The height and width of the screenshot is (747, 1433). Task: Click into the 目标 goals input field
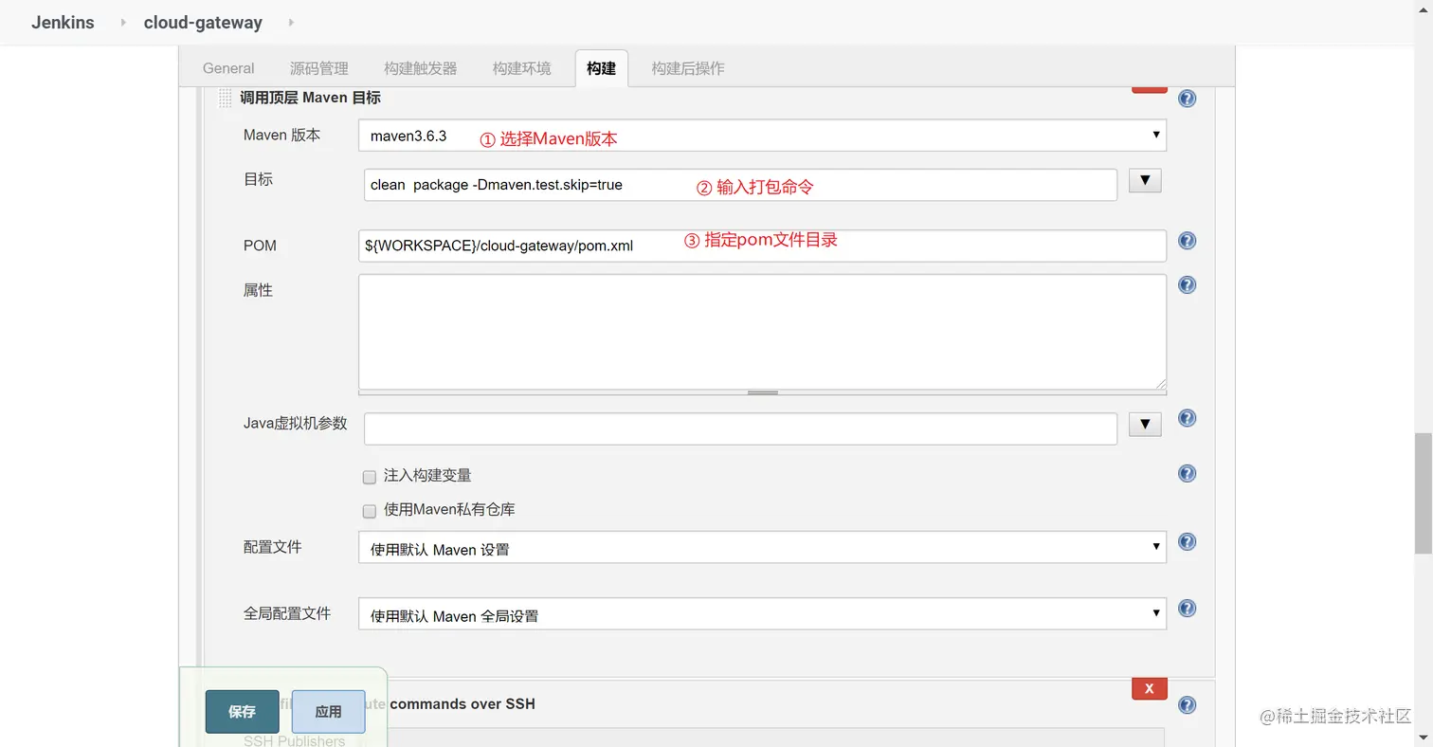(x=740, y=185)
